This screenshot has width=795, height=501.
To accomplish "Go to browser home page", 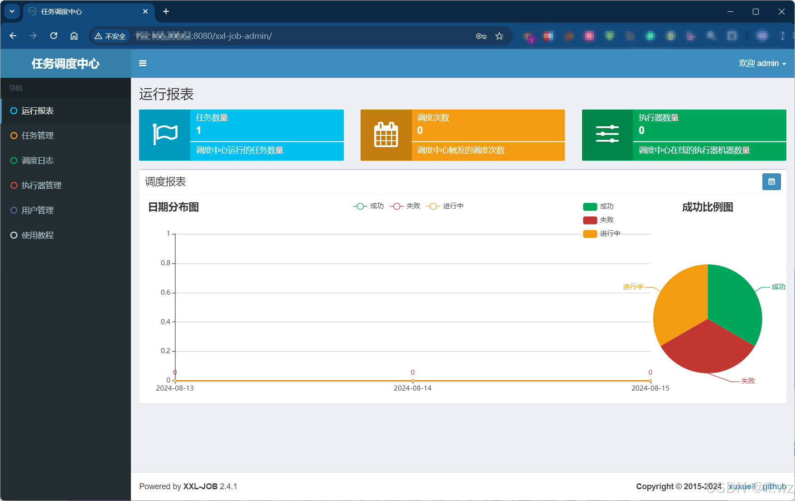I will [74, 36].
